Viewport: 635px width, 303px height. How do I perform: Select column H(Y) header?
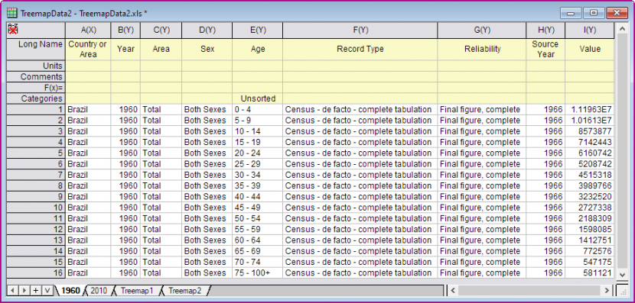tap(545, 30)
